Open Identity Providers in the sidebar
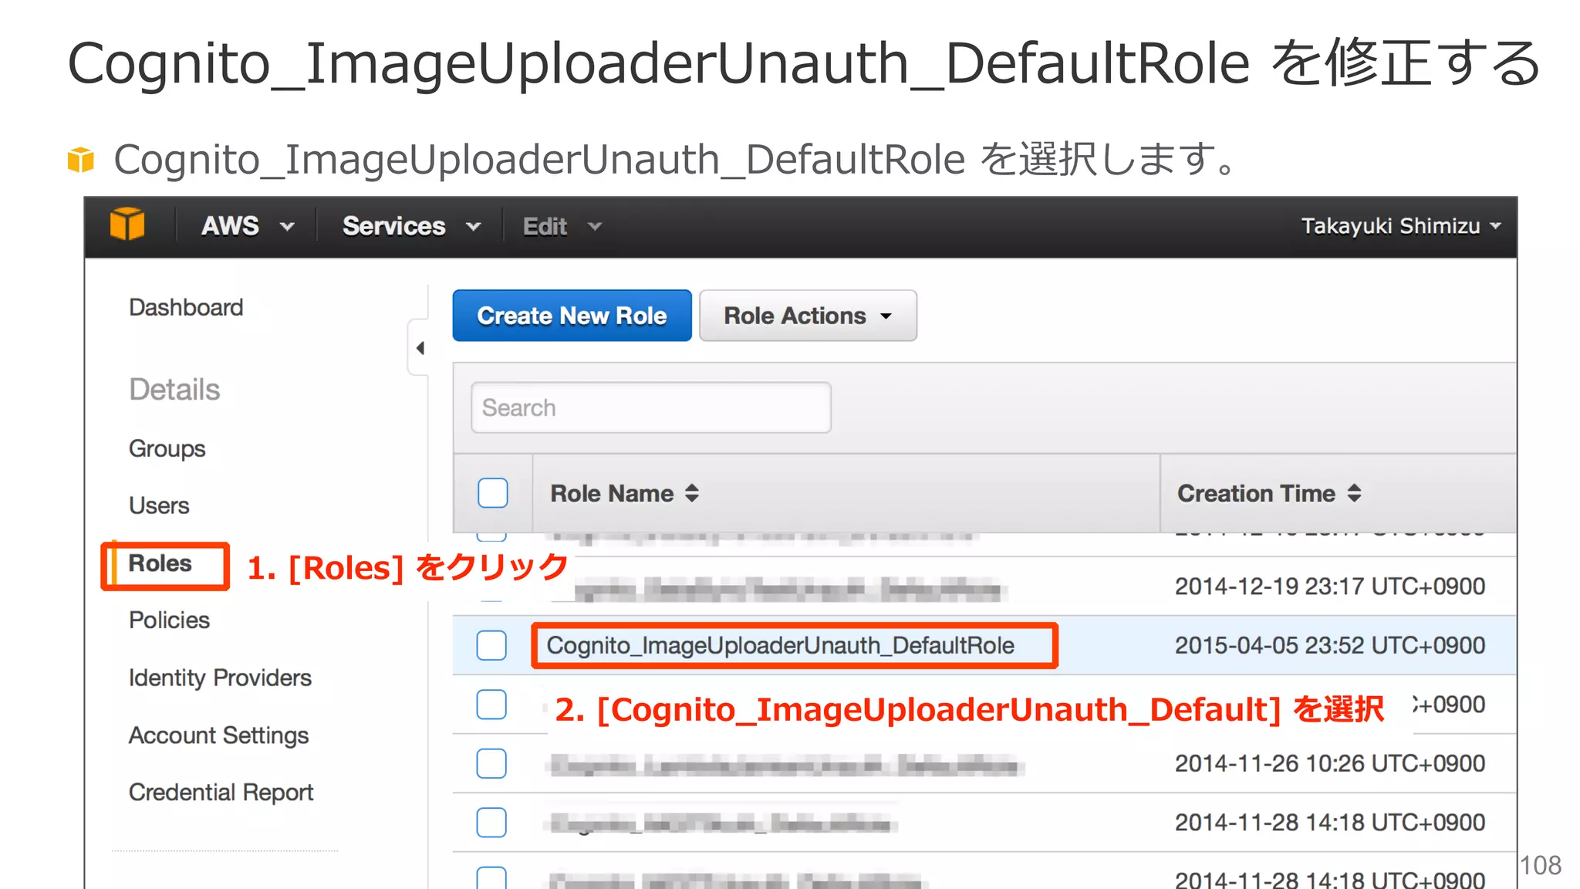 pos(220,678)
